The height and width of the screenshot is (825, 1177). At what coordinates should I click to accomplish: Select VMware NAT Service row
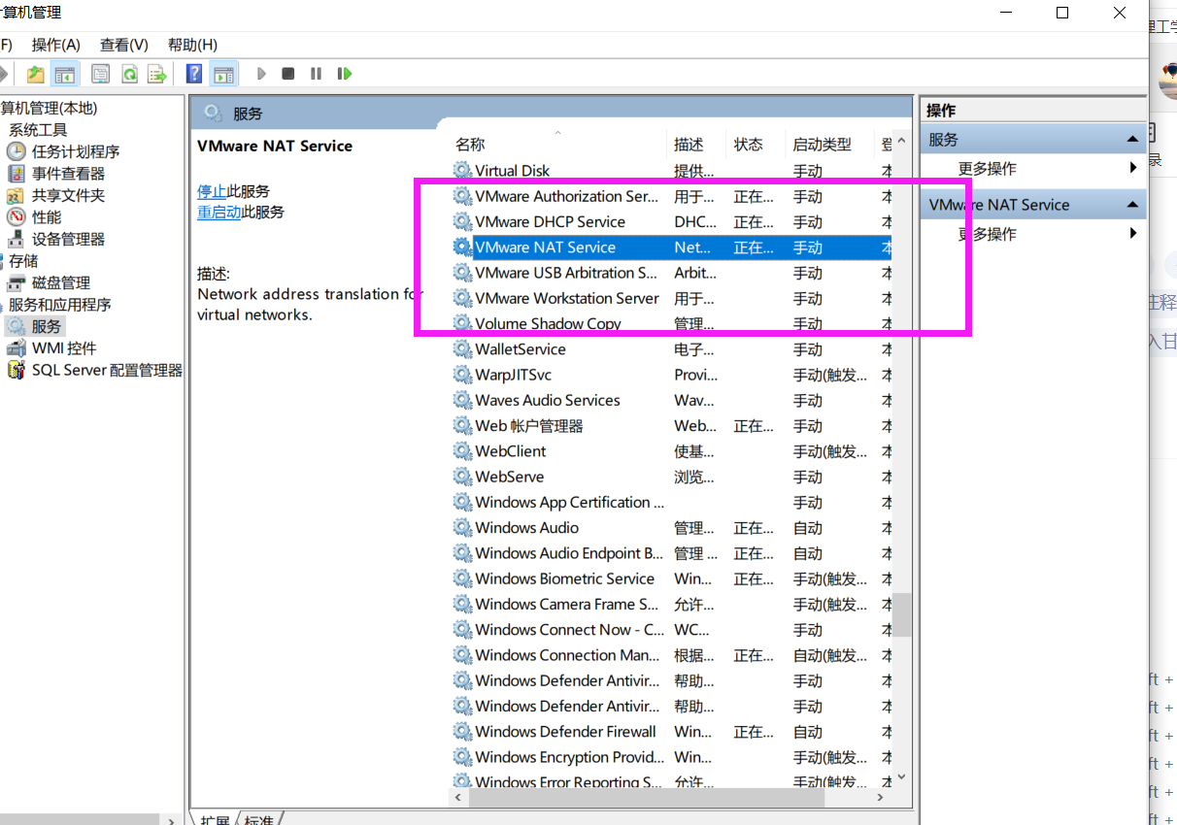(x=671, y=247)
